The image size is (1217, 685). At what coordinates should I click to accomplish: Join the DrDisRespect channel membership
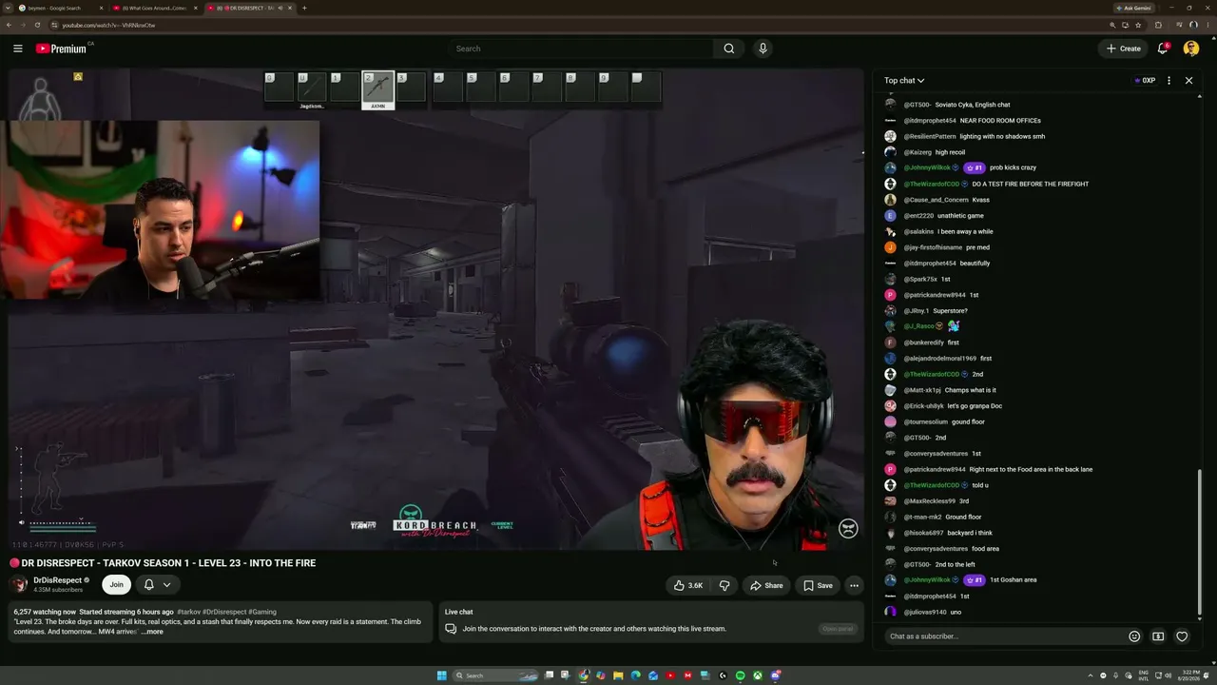116,585
